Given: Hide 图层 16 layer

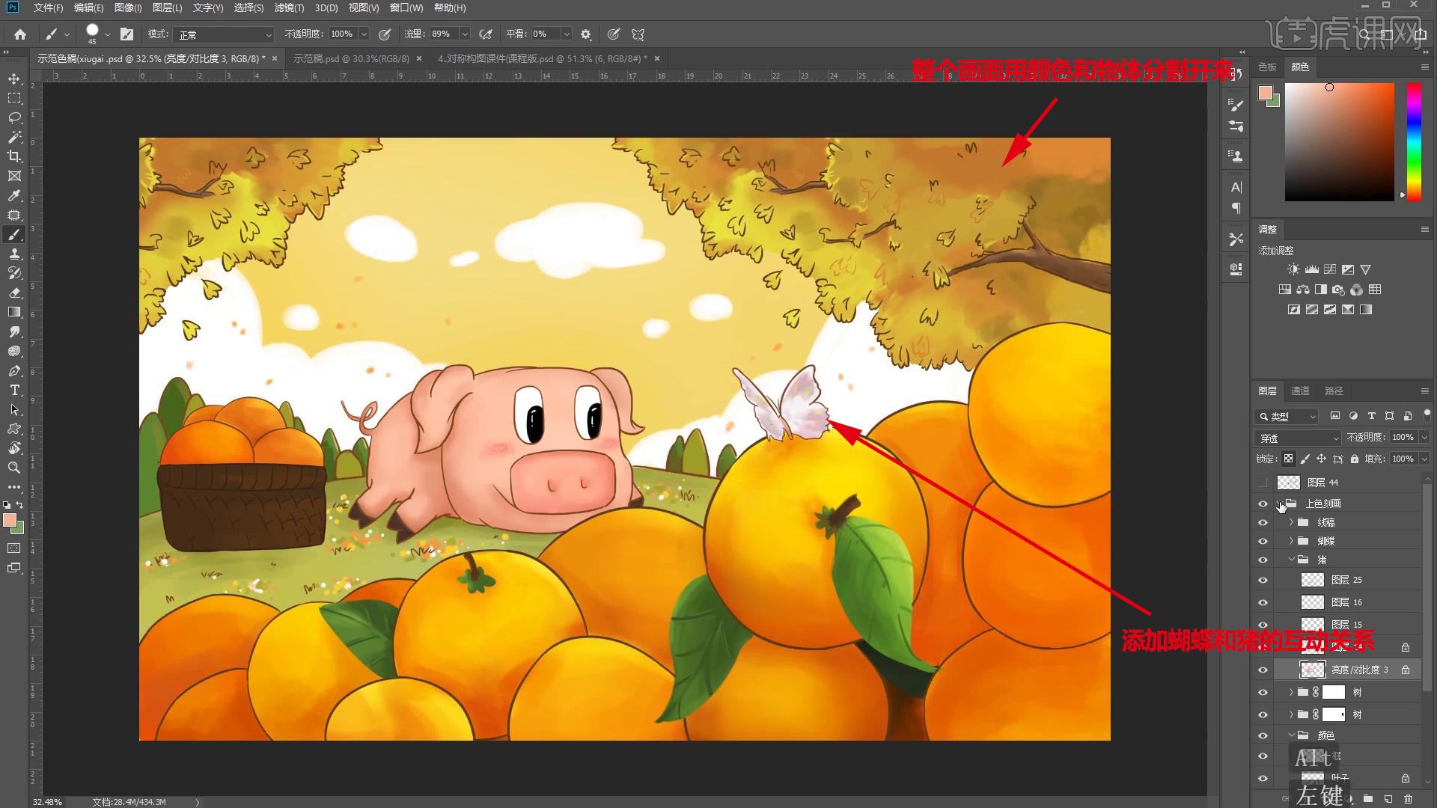Looking at the screenshot, I should click(x=1263, y=602).
